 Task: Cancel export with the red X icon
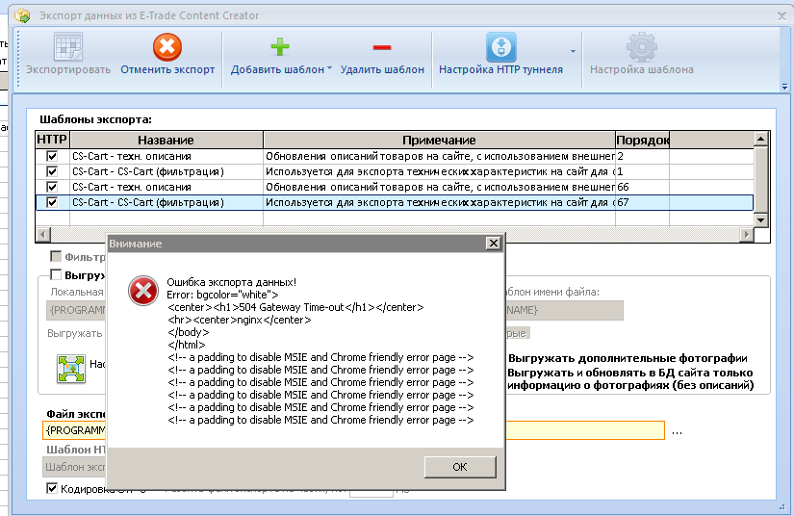(167, 47)
